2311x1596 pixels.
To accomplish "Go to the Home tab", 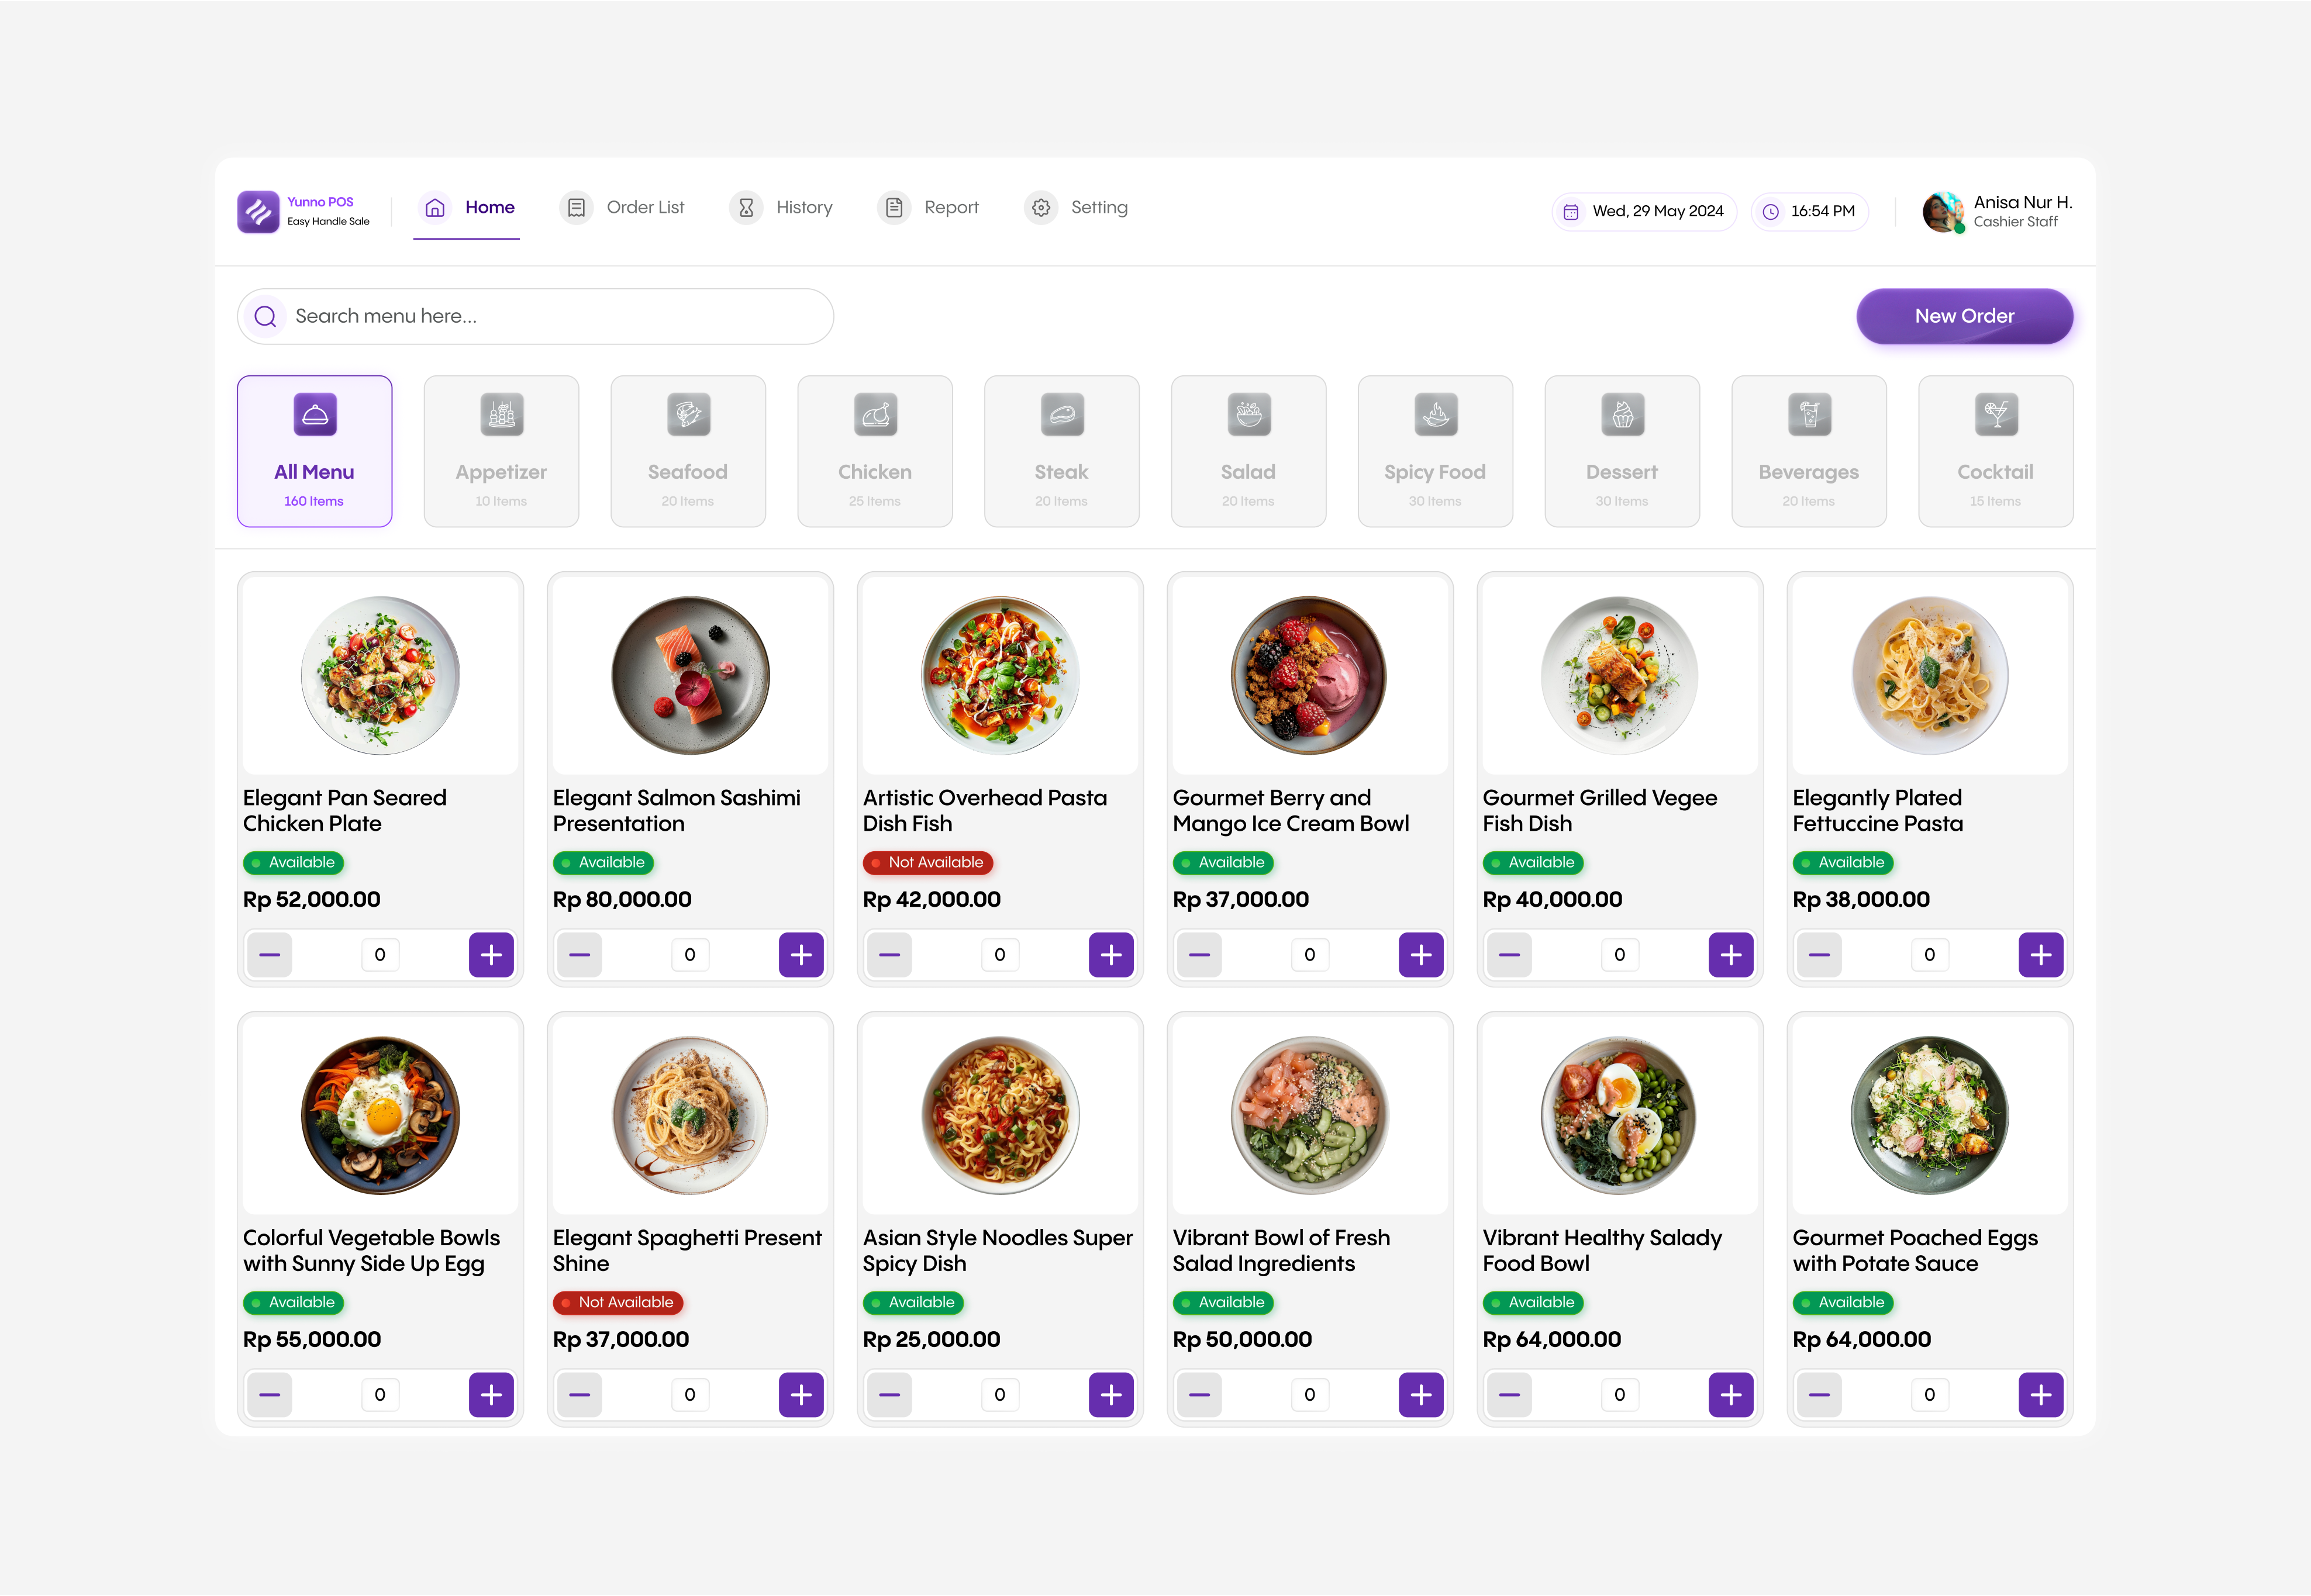I will [467, 207].
